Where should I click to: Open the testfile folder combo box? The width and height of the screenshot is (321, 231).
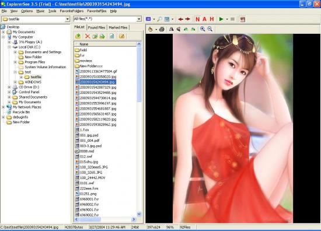click(x=36, y=19)
